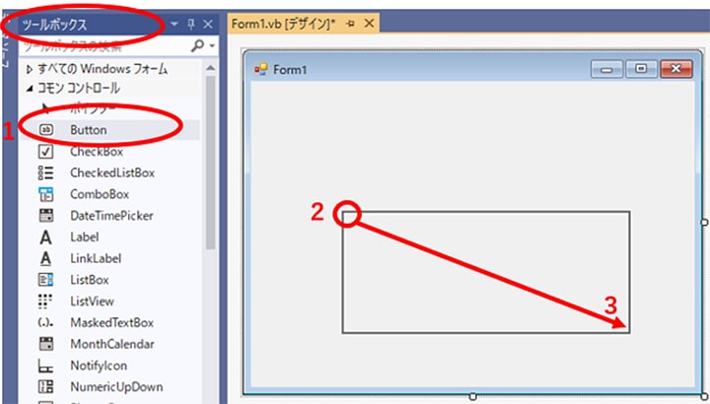Click the Form1 title text
Image resolution: width=710 pixels, height=404 pixels.
pyautogui.click(x=290, y=70)
